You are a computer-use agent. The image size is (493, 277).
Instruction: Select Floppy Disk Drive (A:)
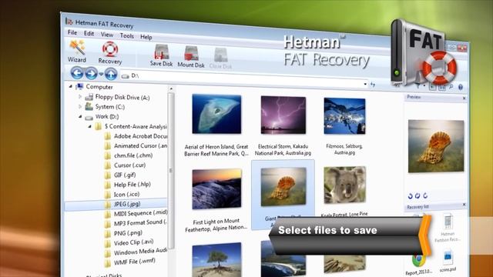(x=122, y=98)
